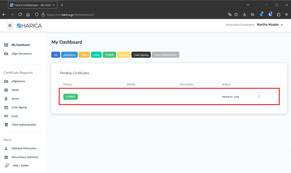Open the Validated Information page
Screen dimensions: 291x173
(x=24, y=148)
